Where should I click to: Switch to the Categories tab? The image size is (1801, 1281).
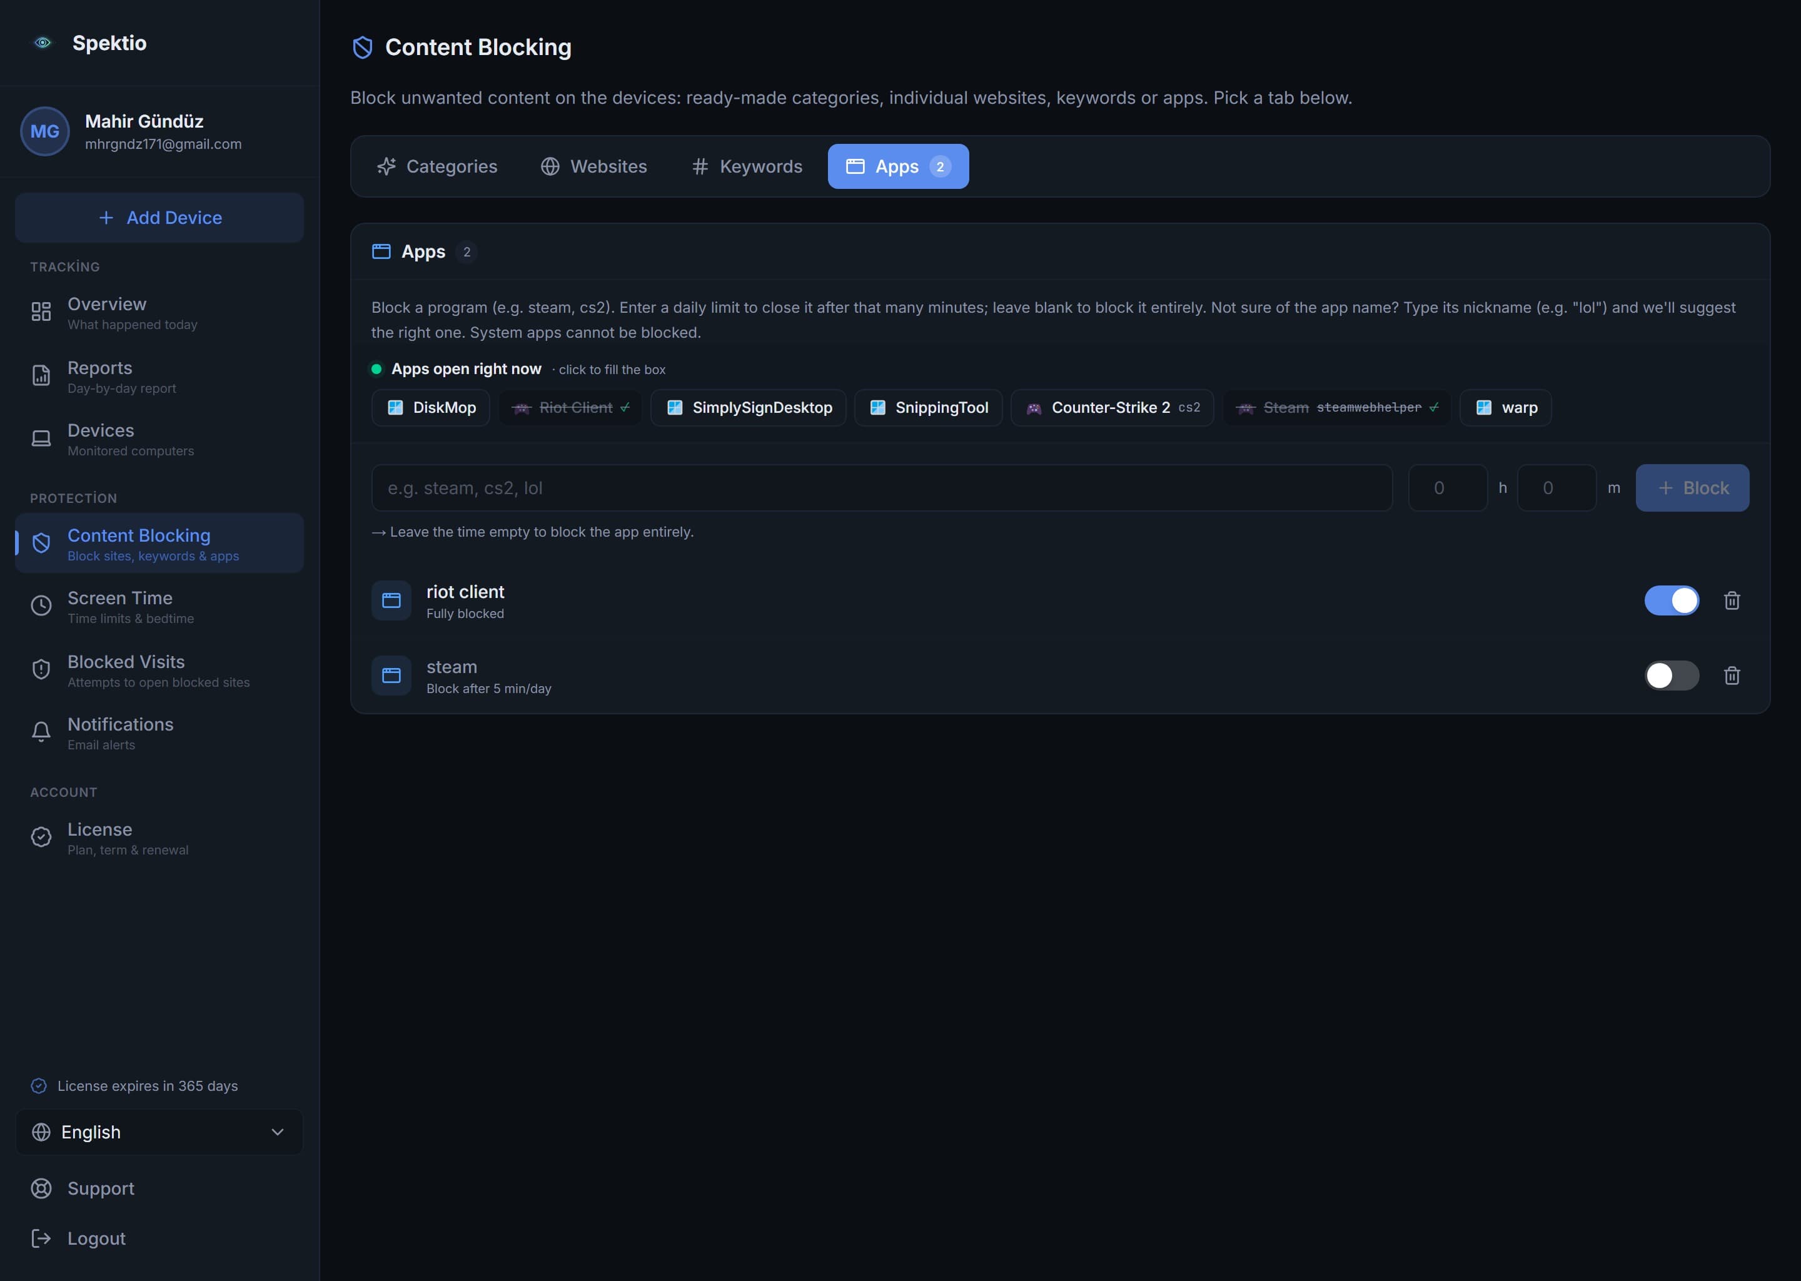tap(438, 166)
